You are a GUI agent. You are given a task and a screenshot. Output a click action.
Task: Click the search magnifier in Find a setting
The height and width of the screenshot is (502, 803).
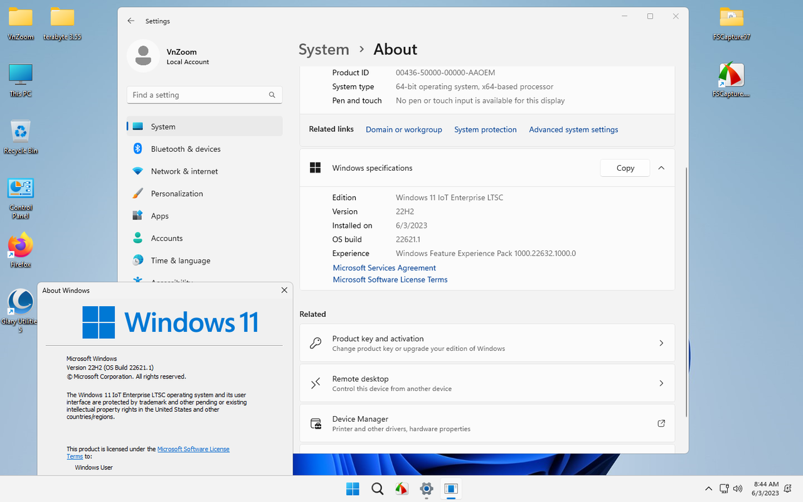point(272,95)
